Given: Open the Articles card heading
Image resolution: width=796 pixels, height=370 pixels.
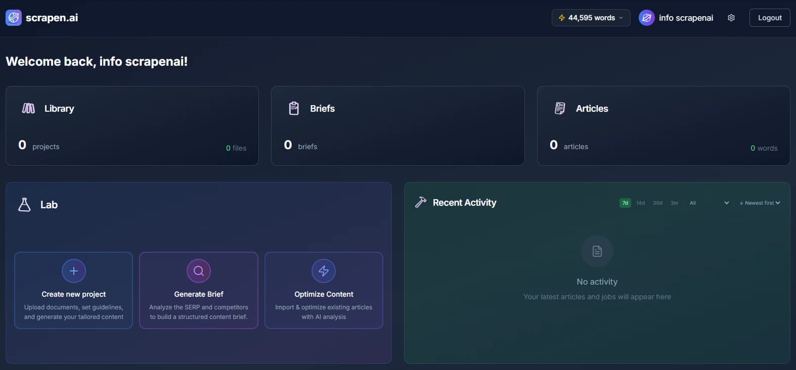Looking at the screenshot, I should tap(592, 108).
